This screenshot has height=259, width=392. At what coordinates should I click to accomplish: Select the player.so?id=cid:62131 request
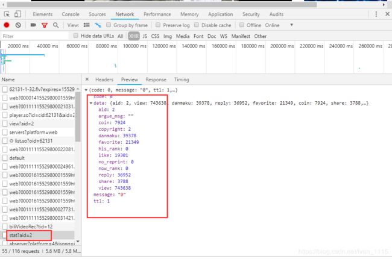(x=37, y=115)
